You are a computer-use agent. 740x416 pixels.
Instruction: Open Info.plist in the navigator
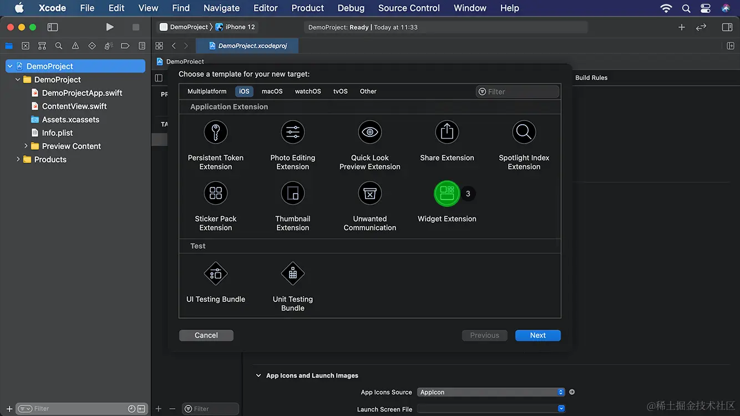[57, 133]
